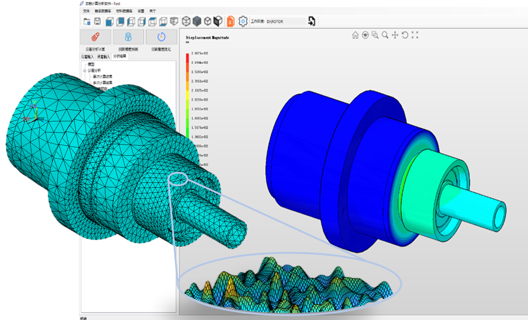
Task: Switch to the 公差输入 tab
Action: [x=87, y=56]
